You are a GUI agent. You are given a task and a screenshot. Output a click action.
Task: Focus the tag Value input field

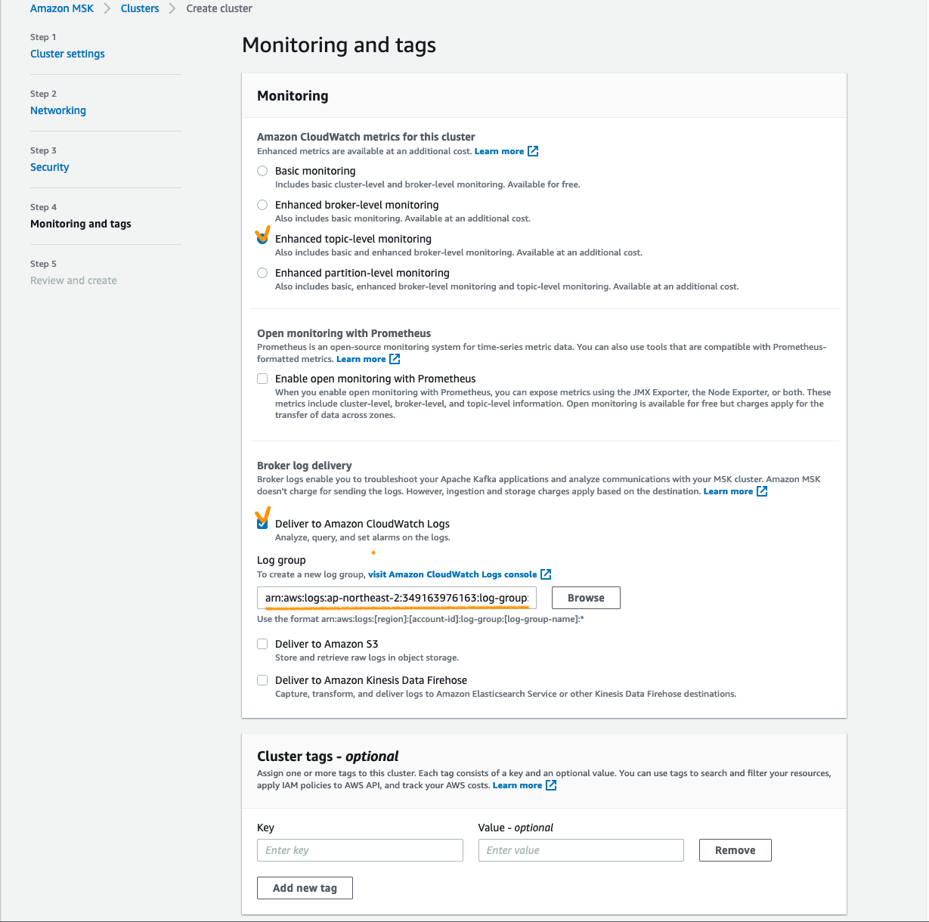581,850
